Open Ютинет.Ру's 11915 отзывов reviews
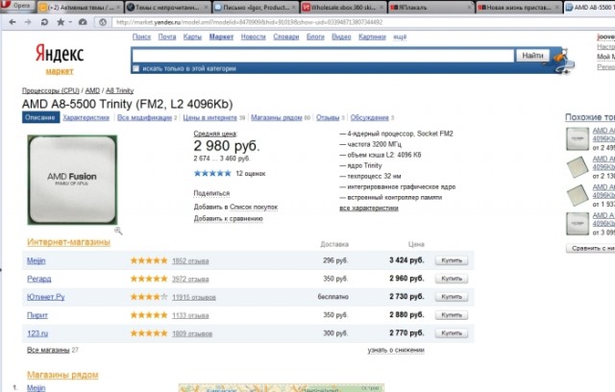The image size is (615, 392). (x=194, y=297)
